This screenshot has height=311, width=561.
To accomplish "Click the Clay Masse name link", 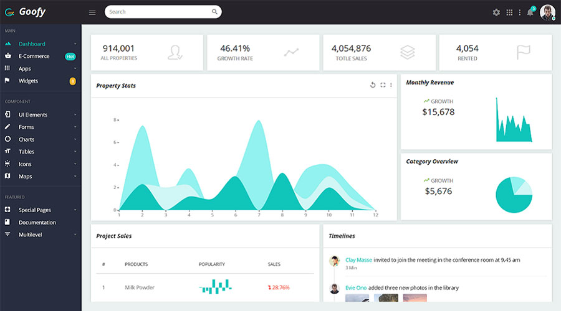I will coord(358,260).
